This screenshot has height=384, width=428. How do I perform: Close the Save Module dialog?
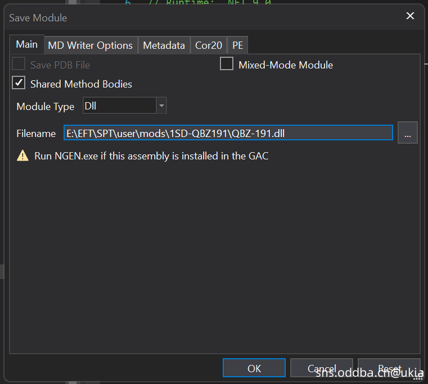(410, 16)
